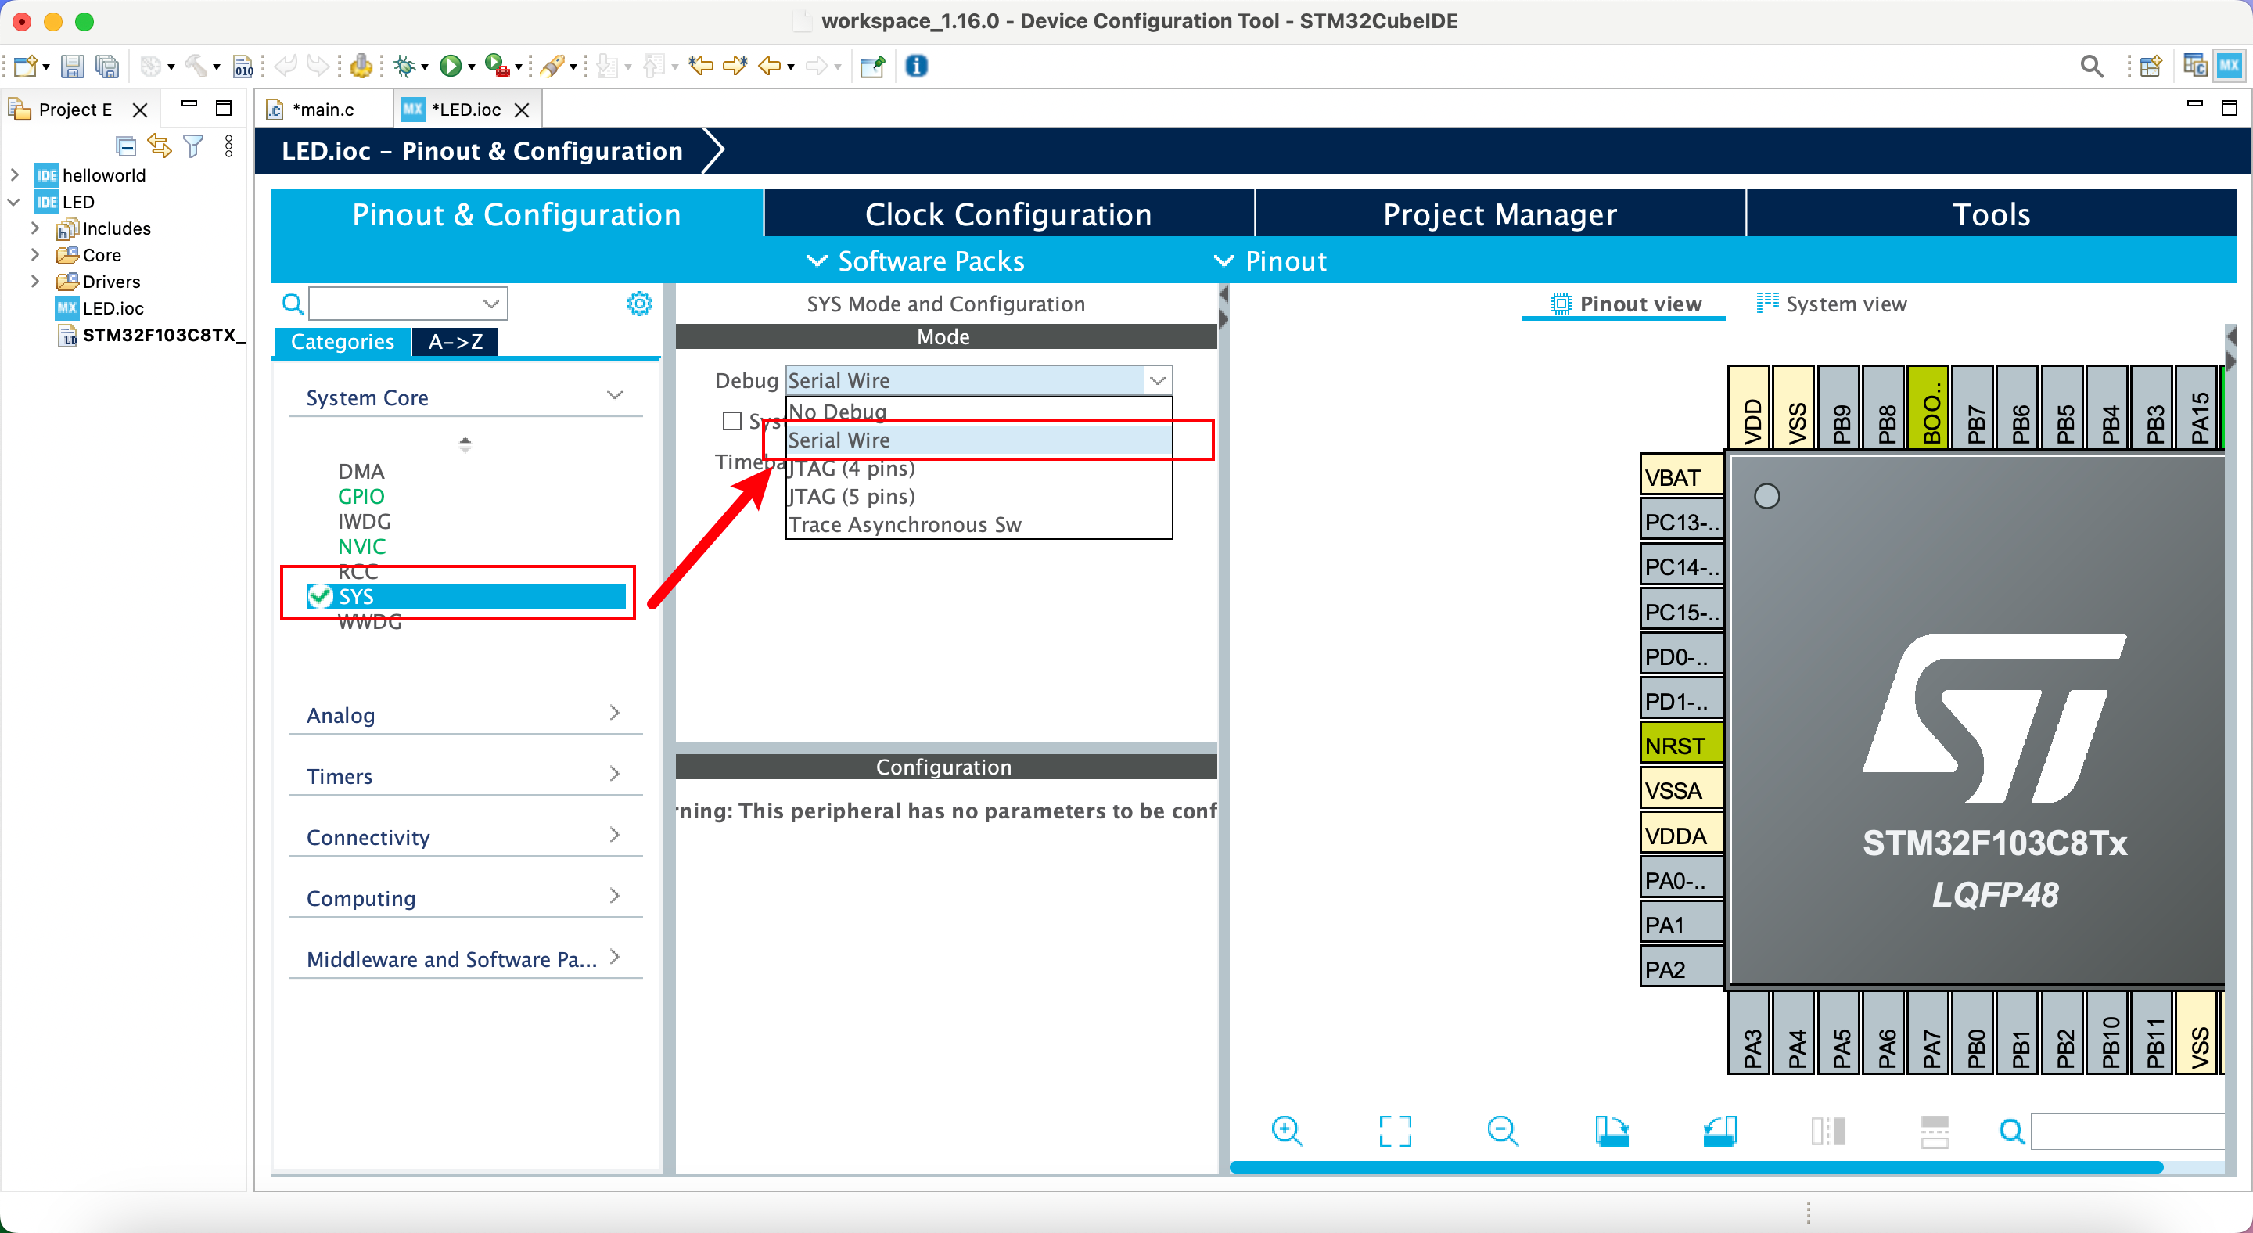Go to last edit location arrow icon

(701, 66)
